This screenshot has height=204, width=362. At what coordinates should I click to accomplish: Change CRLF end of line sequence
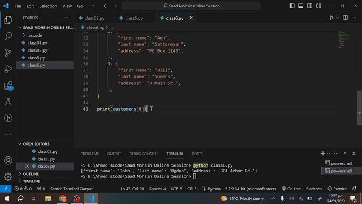(192, 189)
